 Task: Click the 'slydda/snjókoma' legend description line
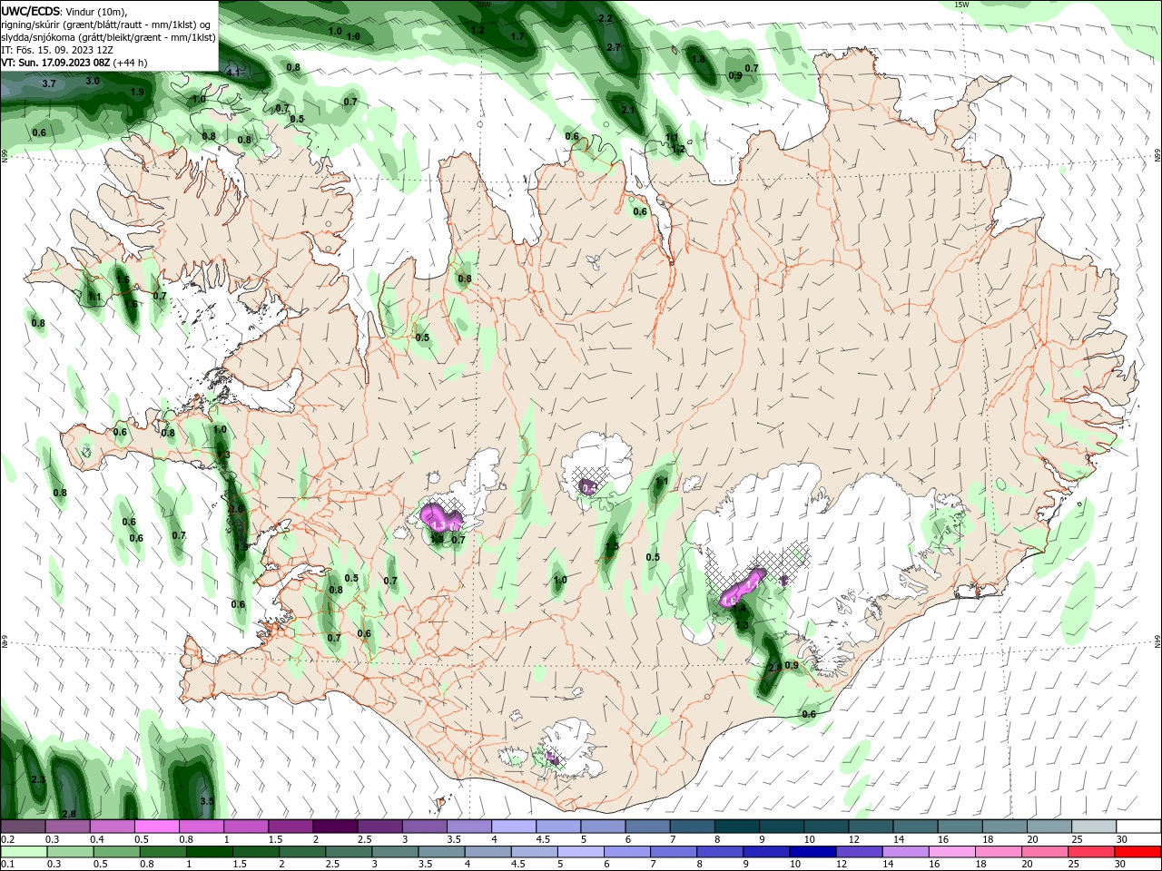tap(108, 37)
